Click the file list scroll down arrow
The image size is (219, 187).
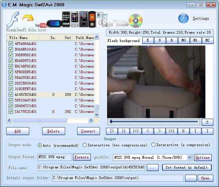coord(96,115)
